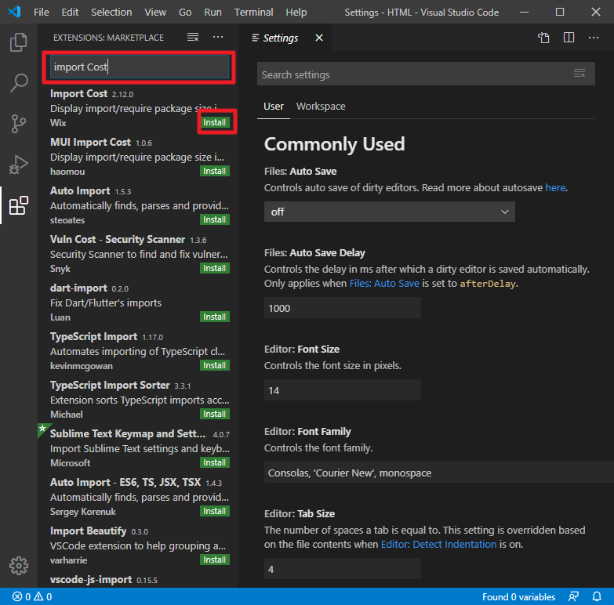Install Sublime Text Keymap extension

pyautogui.click(x=215, y=462)
